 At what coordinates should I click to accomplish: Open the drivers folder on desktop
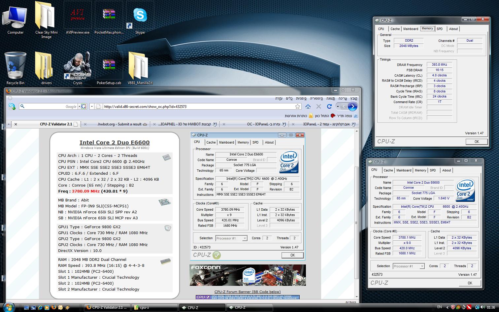(x=46, y=68)
